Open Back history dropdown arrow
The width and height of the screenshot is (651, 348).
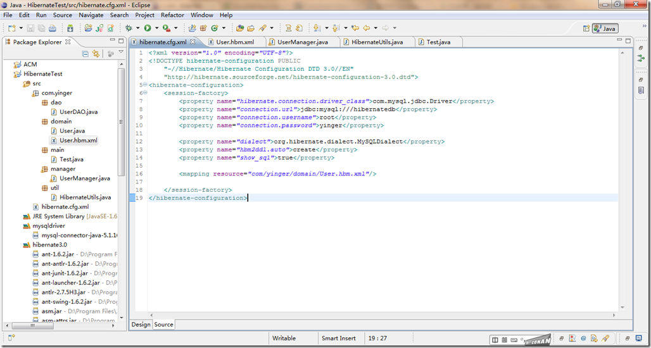(x=376, y=28)
